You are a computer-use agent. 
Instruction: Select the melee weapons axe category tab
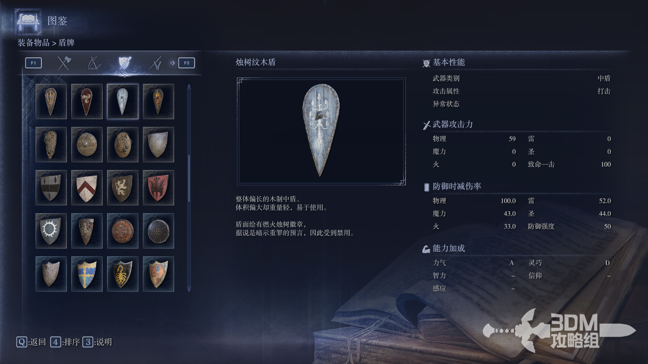tap(64, 63)
